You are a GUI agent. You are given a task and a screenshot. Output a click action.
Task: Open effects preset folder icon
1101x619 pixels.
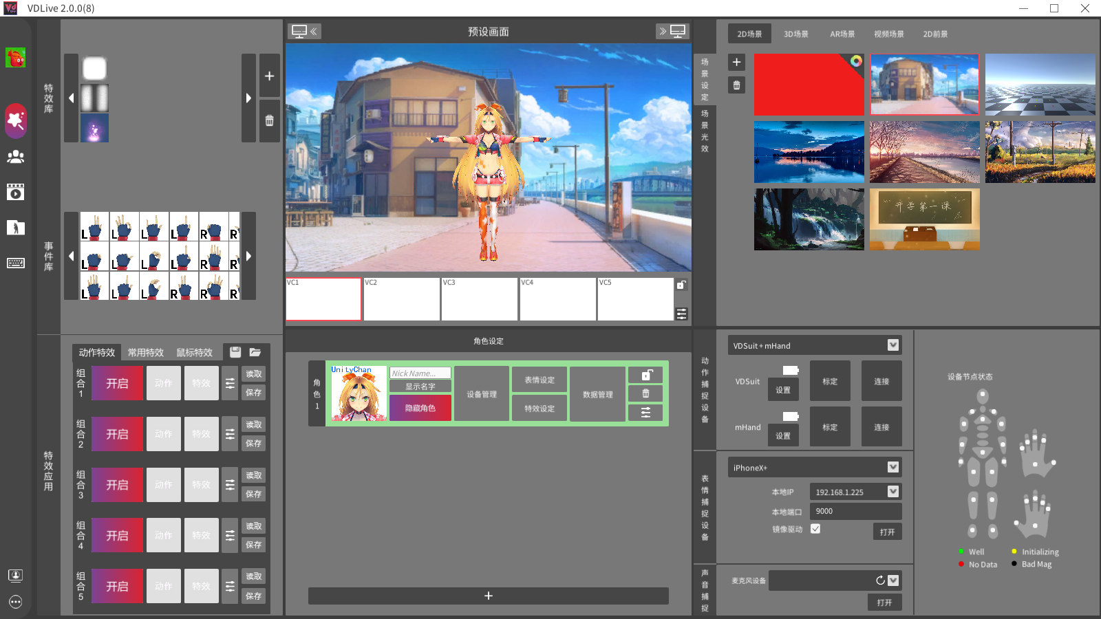tap(255, 352)
